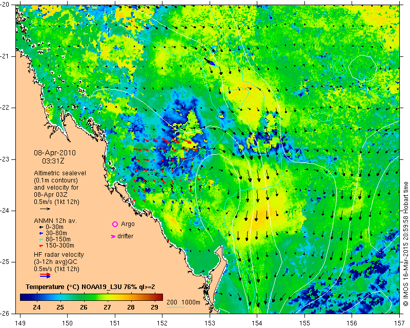The width and height of the screenshot is (410, 328).
Task: Click the magenta drifter arrow legend marker
Action: [113, 236]
